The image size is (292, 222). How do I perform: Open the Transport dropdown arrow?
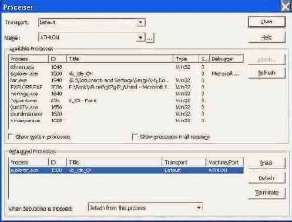(140, 22)
